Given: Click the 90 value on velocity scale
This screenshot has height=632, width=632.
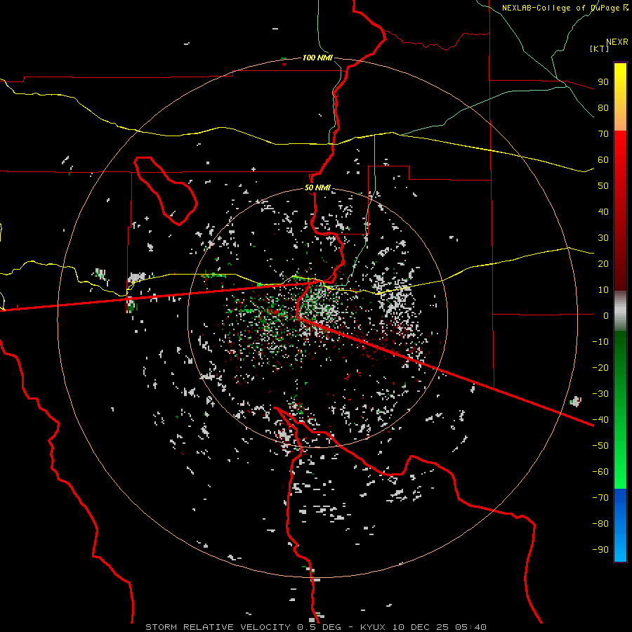Looking at the screenshot, I should pyautogui.click(x=603, y=82).
